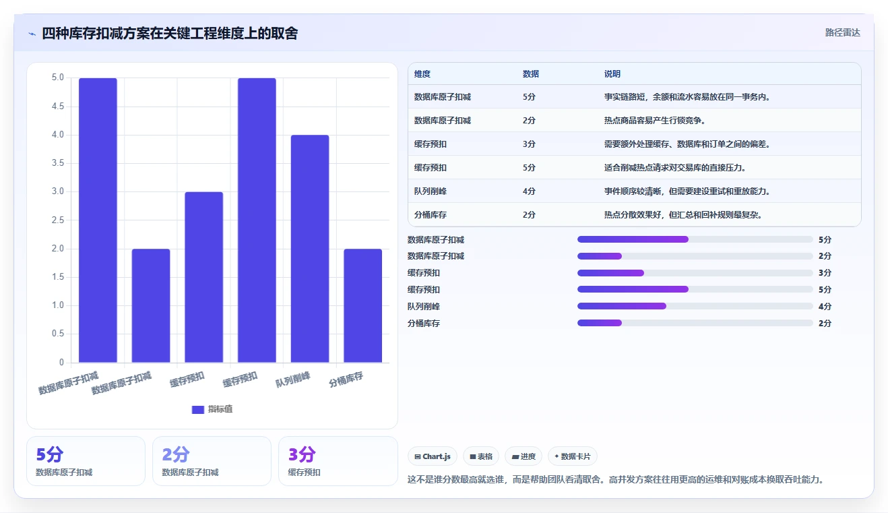This screenshot has width=888, height=513.
Task: Click the 缓存预扣 progress bar at 5分
Action: coord(695,289)
